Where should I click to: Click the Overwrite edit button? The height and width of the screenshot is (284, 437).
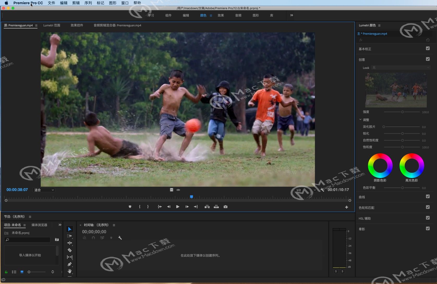point(216,207)
